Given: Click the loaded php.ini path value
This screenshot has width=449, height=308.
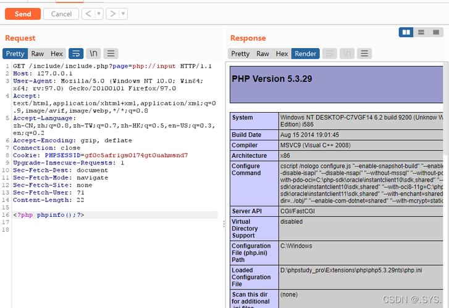Looking at the screenshot, I should point(351,270).
